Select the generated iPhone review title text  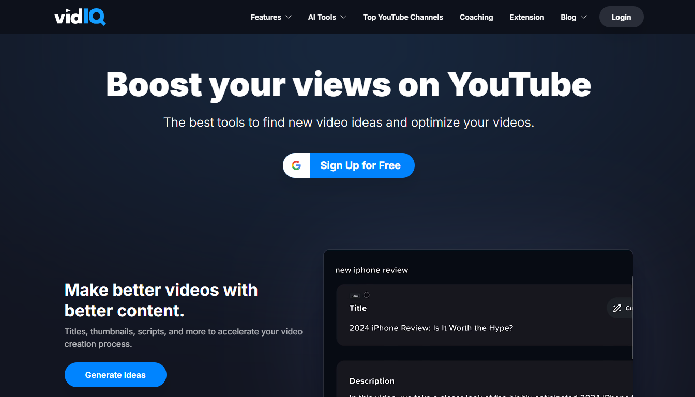[431, 328]
